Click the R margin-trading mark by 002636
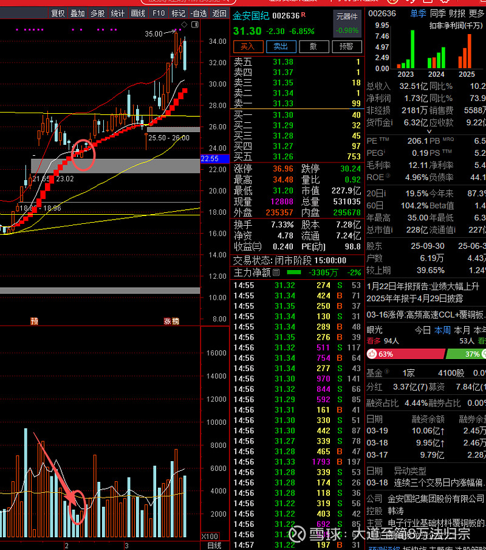The width and height of the screenshot is (486, 550). click(303, 15)
